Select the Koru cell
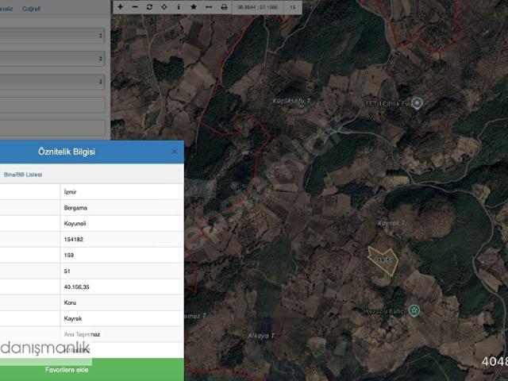Image resolution: width=508 pixels, height=381 pixels. tap(121, 302)
